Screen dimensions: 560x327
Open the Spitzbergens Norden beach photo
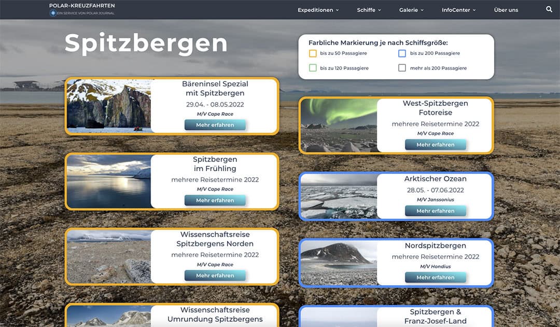(x=109, y=256)
